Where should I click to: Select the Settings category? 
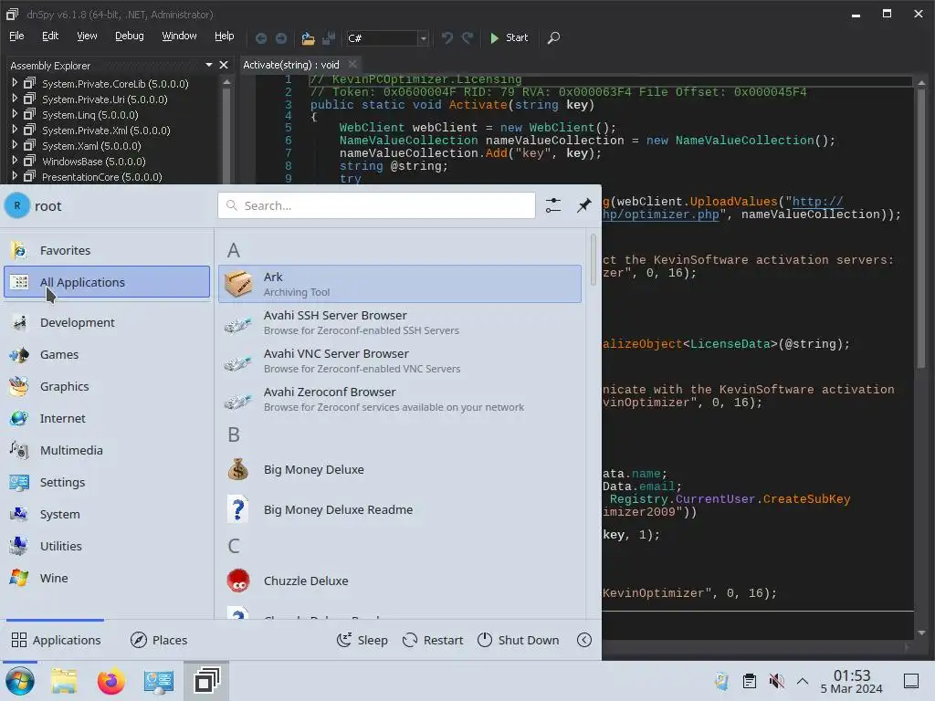coord(107,482)
